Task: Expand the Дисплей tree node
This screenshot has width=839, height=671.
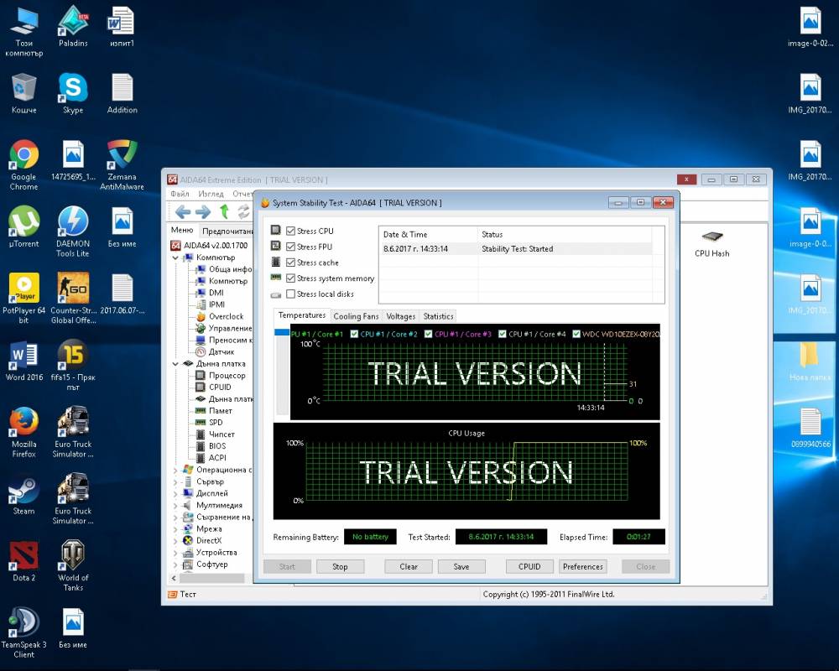Action: (175, 493)
